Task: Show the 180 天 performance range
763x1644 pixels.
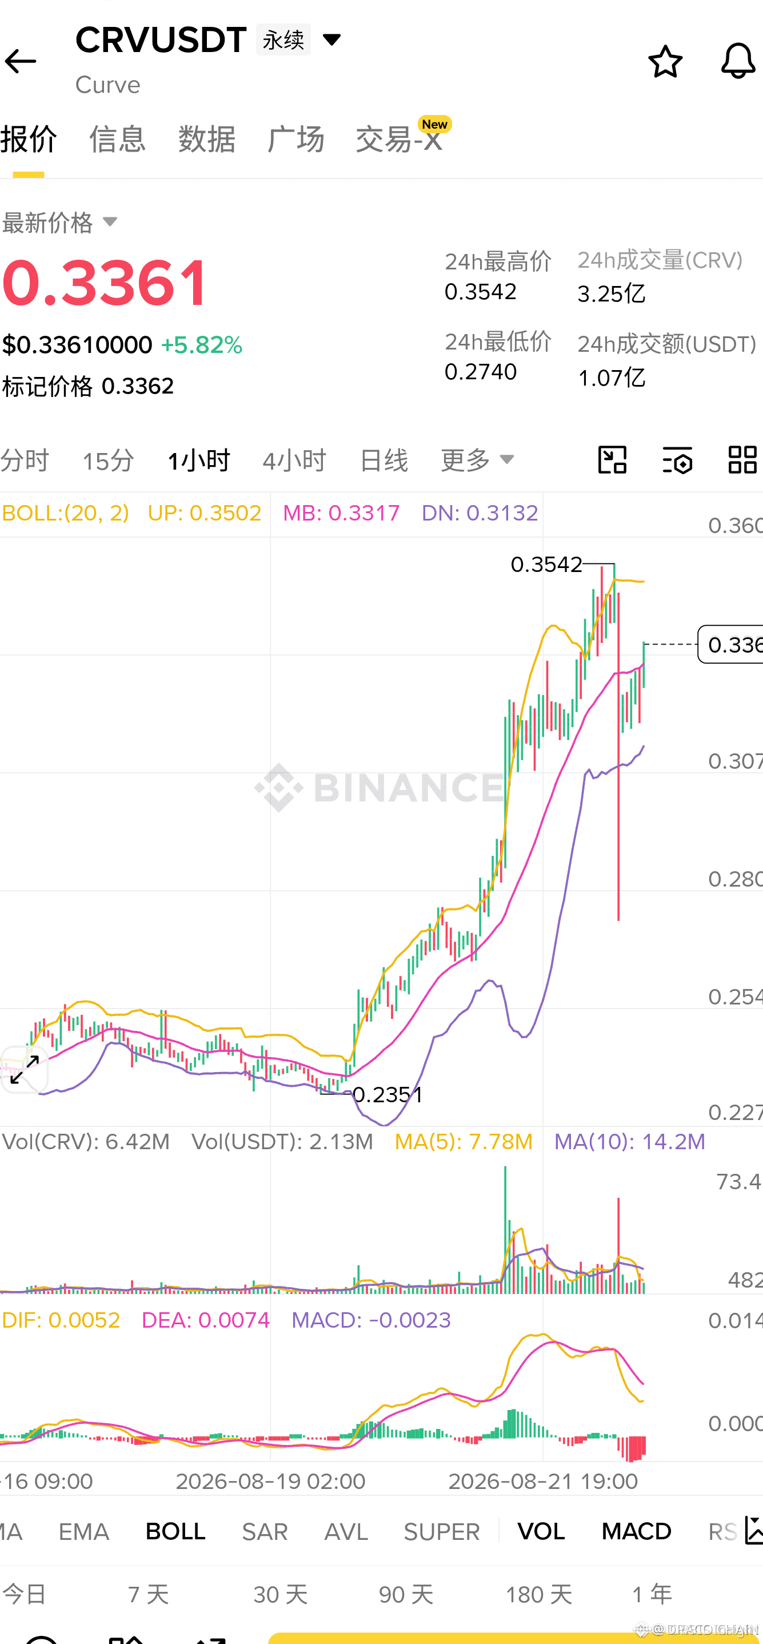Action: (538, 1594)
